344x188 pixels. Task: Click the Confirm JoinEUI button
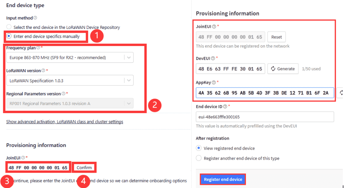point(84,168)
